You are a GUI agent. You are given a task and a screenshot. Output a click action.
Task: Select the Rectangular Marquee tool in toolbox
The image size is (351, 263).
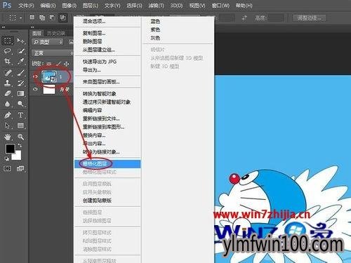coord(8,41)
